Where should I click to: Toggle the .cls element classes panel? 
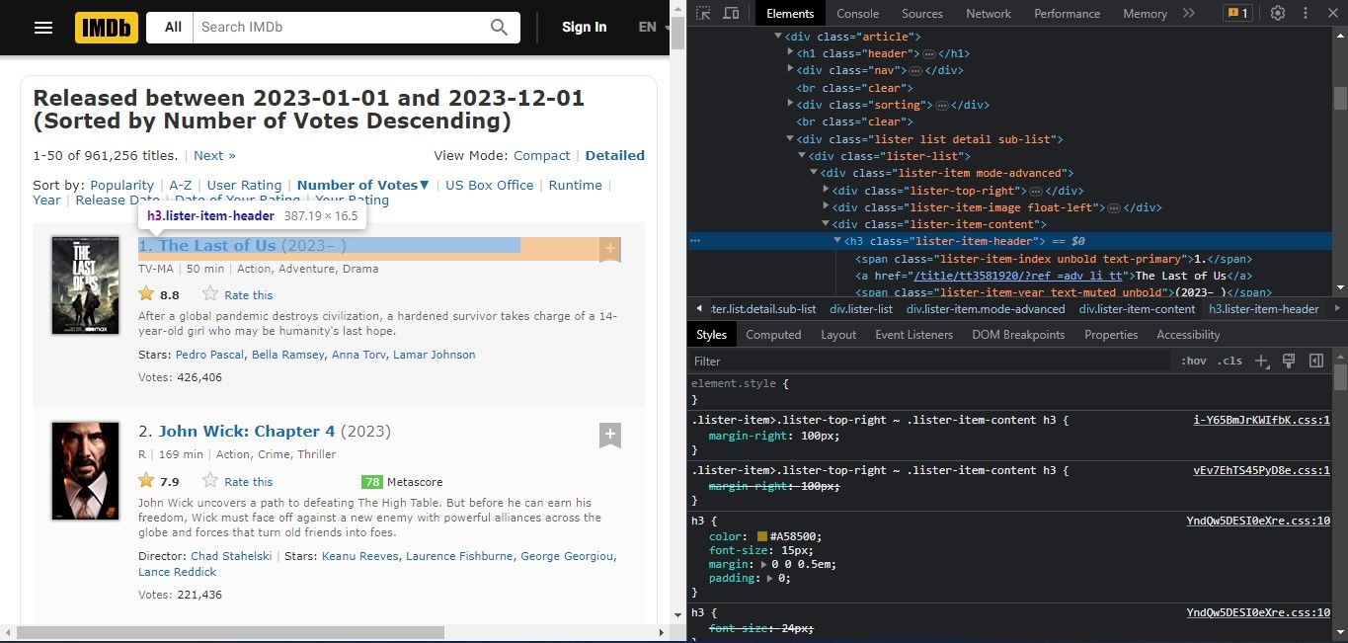[x=1229, y=362]
